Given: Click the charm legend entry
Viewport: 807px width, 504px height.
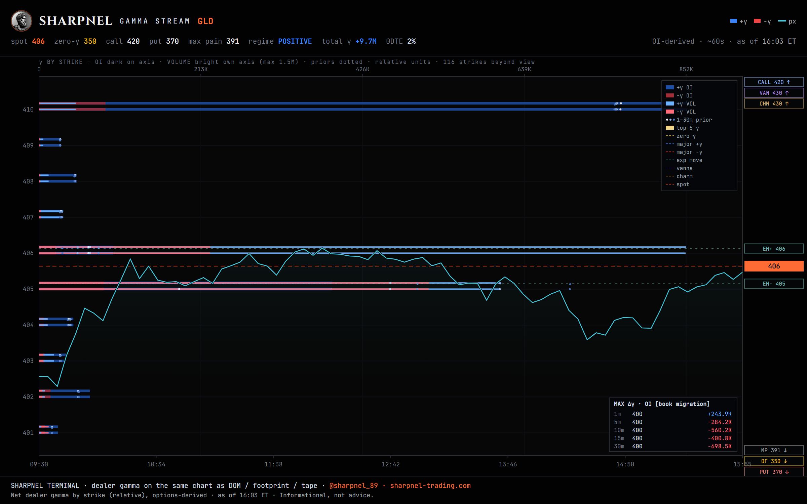Looking at the screenshot, I should tap(679, 176).
